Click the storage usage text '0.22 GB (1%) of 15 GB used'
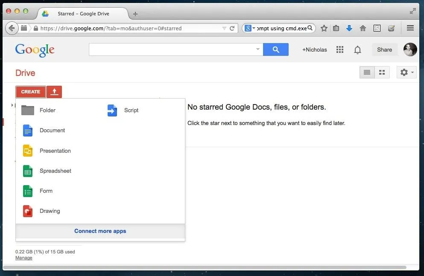 pos(45,252)
